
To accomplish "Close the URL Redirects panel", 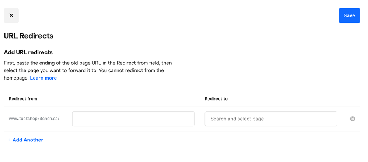I will click(x=11, y=15).
